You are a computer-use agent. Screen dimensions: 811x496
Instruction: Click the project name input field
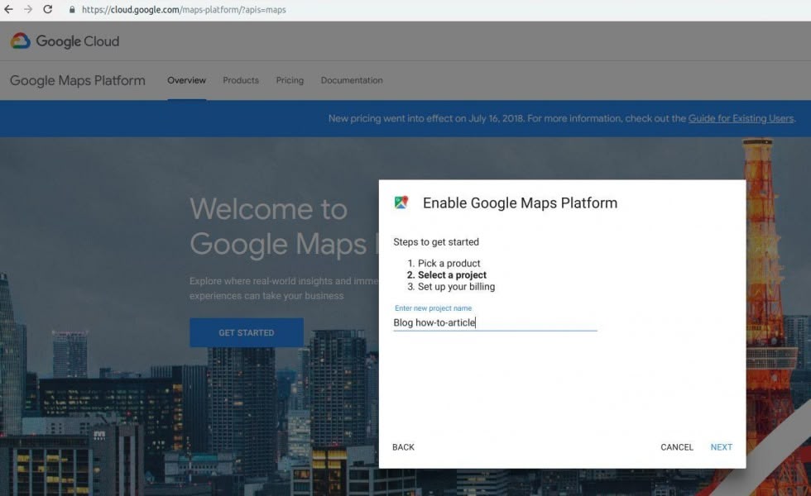[x=495, y=322]
